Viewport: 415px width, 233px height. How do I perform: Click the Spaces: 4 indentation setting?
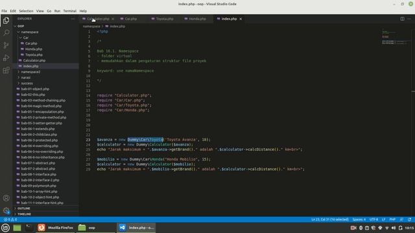click(359, 219)
